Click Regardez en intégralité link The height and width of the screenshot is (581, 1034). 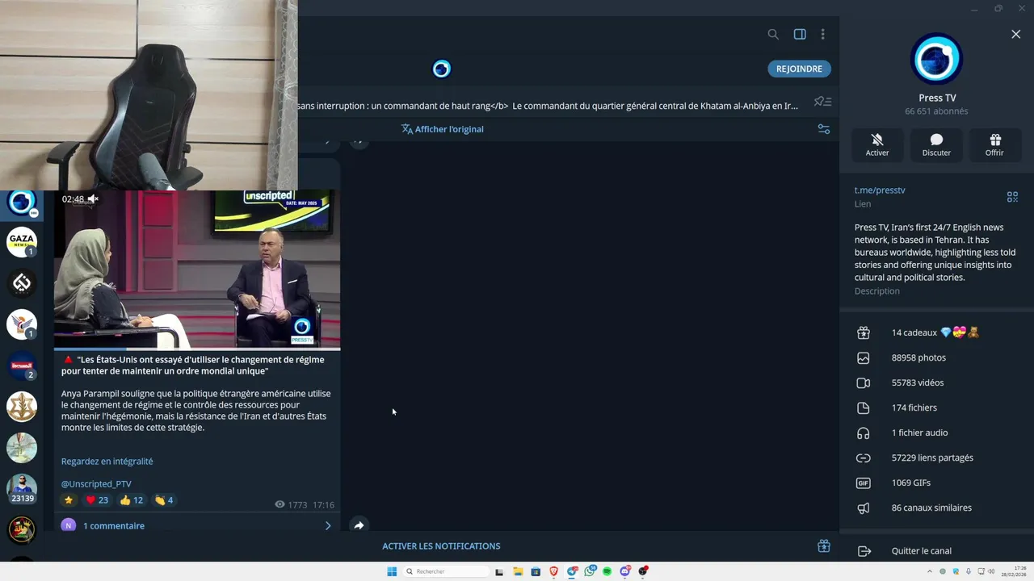point(107,462)
